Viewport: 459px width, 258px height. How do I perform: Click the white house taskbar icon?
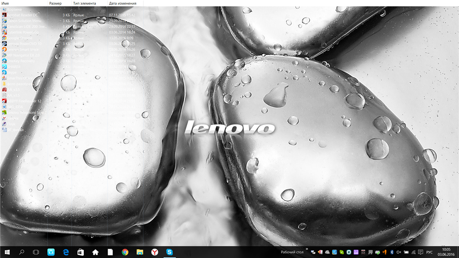click(95, 252)
